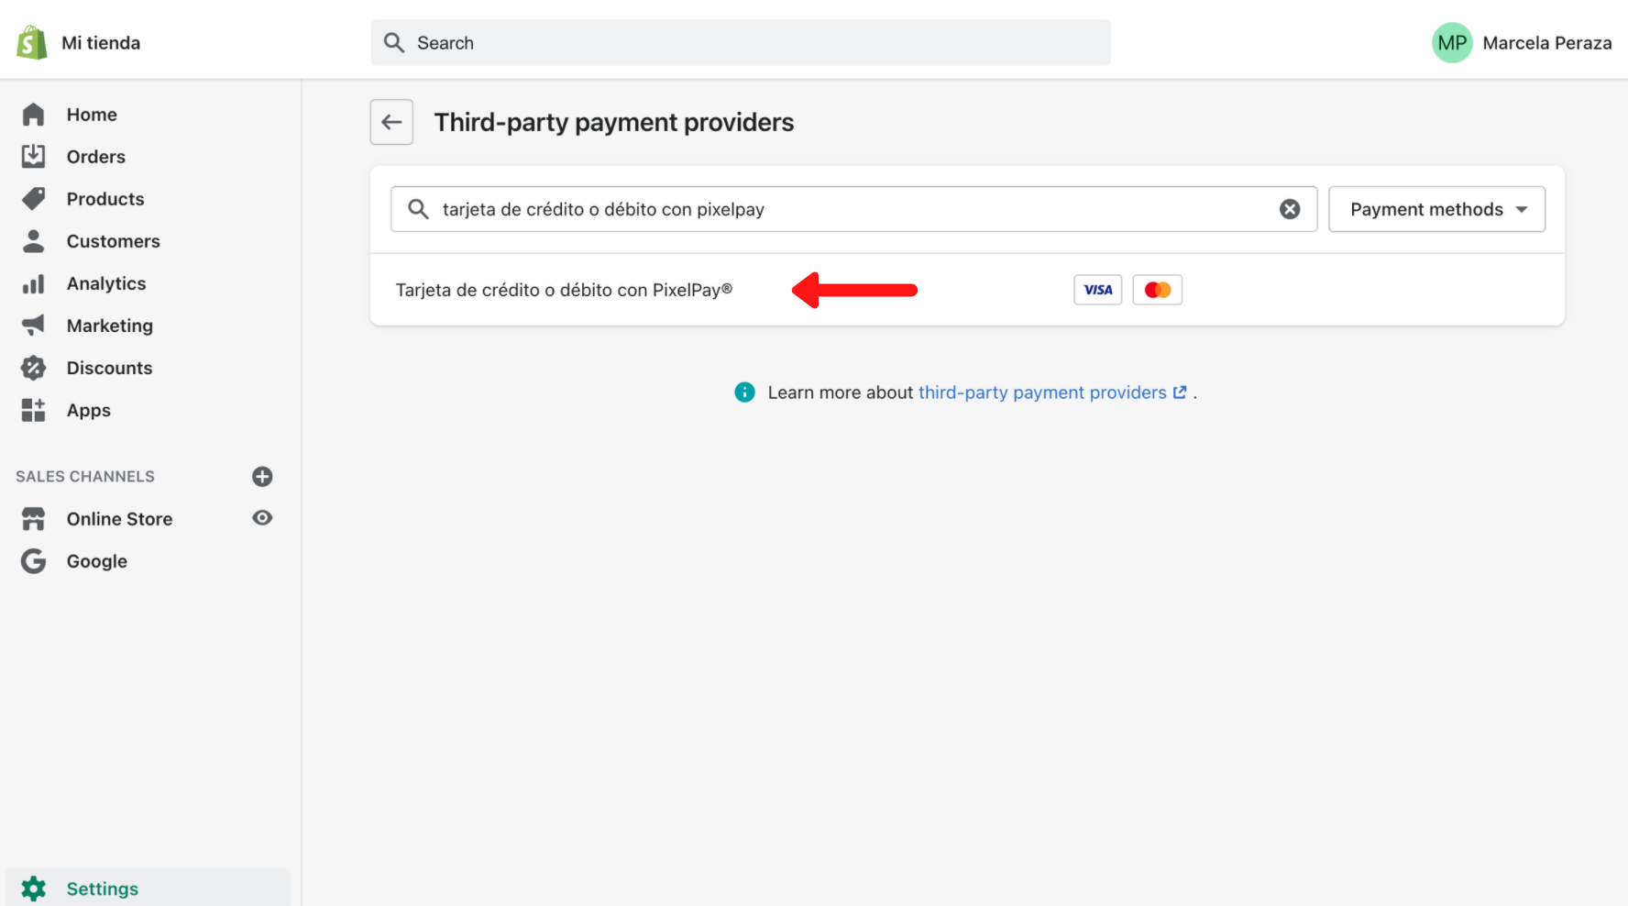Expand the Payment methods dropdown

coord(1436,209)
